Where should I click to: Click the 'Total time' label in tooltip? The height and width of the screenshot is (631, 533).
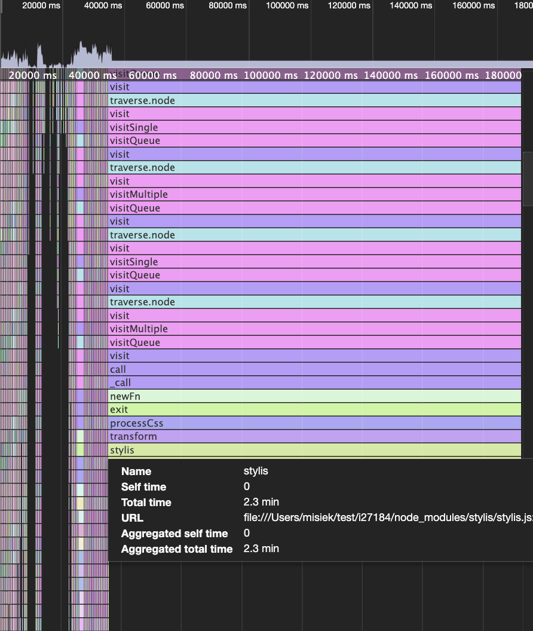pyautogui.click(x=146, y=502)
